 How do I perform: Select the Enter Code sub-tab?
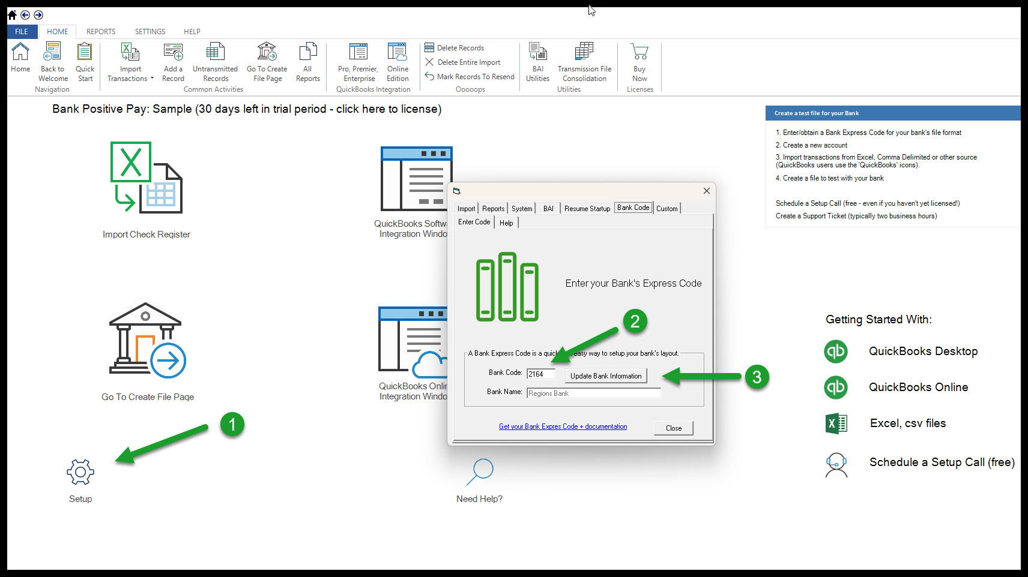coord(474,222)
